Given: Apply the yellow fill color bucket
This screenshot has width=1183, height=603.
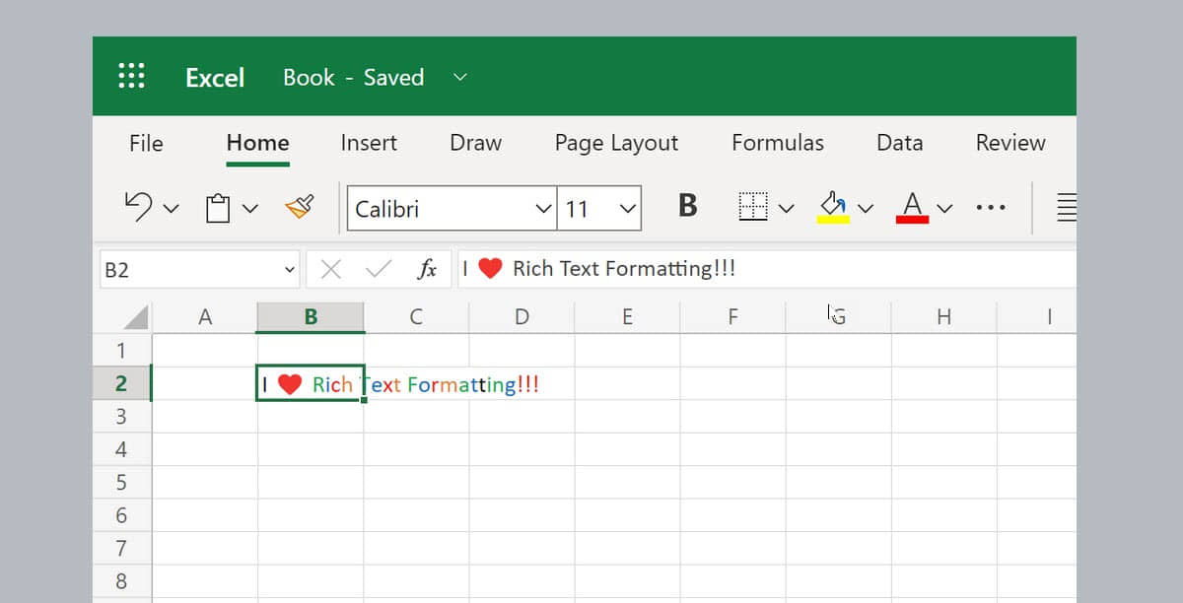Looking at the screenshot, I should 834,207.
